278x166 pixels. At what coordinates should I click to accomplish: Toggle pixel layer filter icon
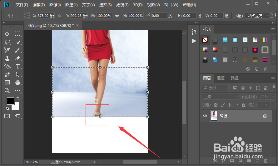(x=235, y=88)
